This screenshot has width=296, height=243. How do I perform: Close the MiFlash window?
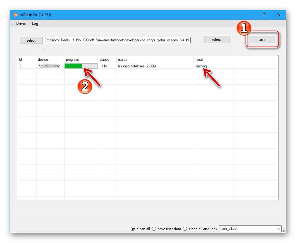coord(278,15)
